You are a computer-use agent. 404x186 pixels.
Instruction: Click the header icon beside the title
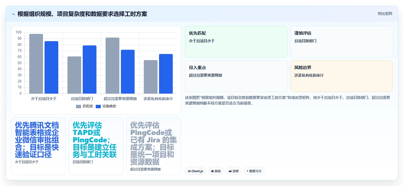point(13,14)
